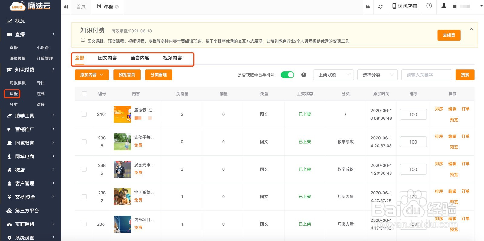This screenshot has height=241, width=484.
Task: Switch to the 视频内容 tab
Action: (172, 58)
